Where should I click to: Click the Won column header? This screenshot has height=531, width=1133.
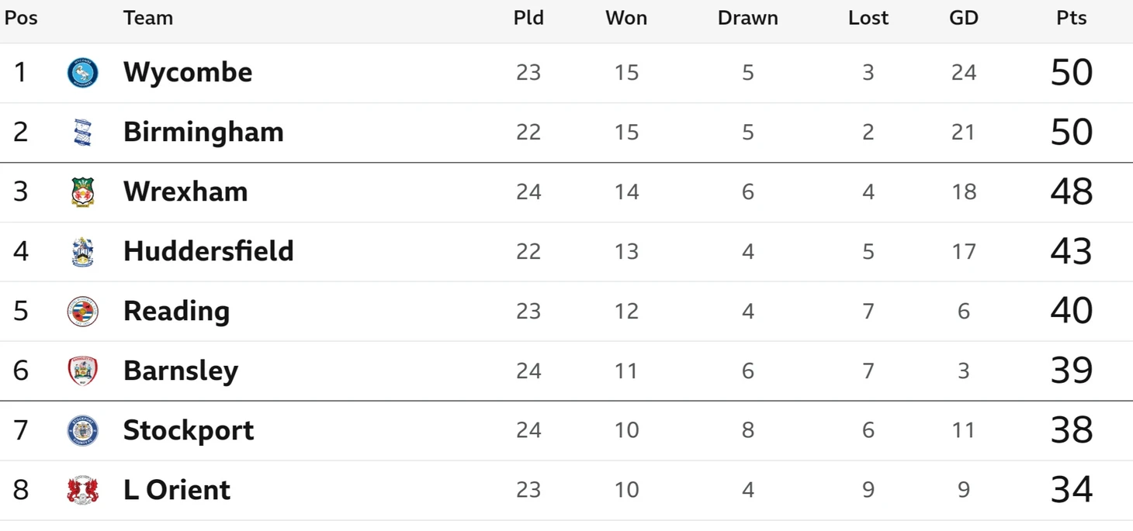coord(626,18)
